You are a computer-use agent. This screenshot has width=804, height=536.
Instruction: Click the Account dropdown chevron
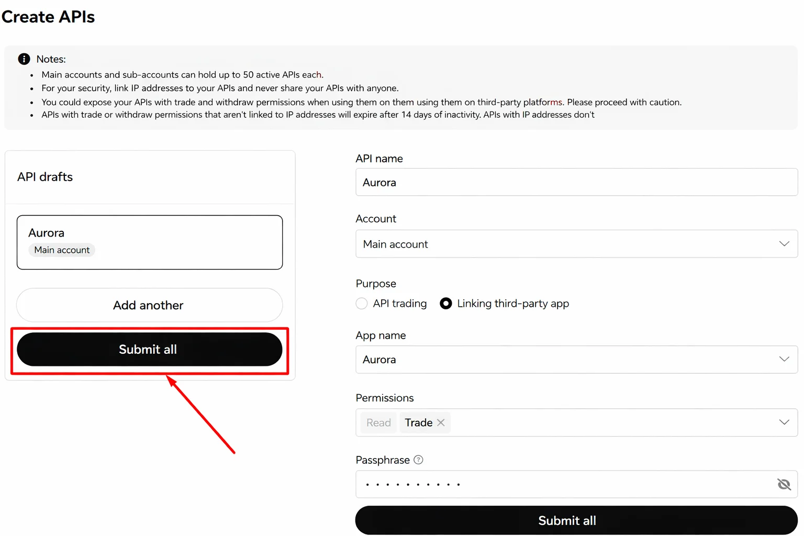click(x=784, y=244)
